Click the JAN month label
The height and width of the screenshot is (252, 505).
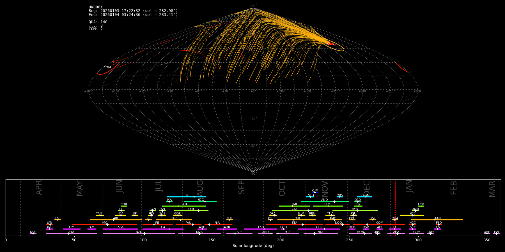tap(409, 186)
